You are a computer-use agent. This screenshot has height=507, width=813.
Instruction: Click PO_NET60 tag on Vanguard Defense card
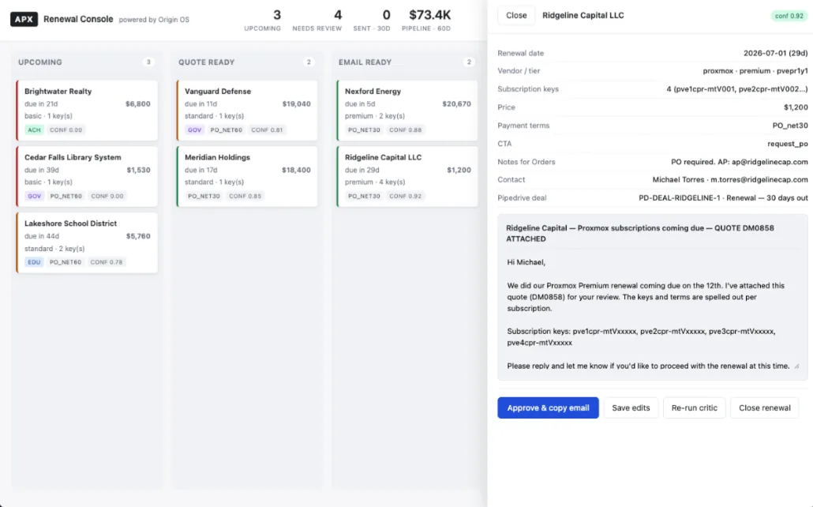pyautogui.click(x=226, y=130)
